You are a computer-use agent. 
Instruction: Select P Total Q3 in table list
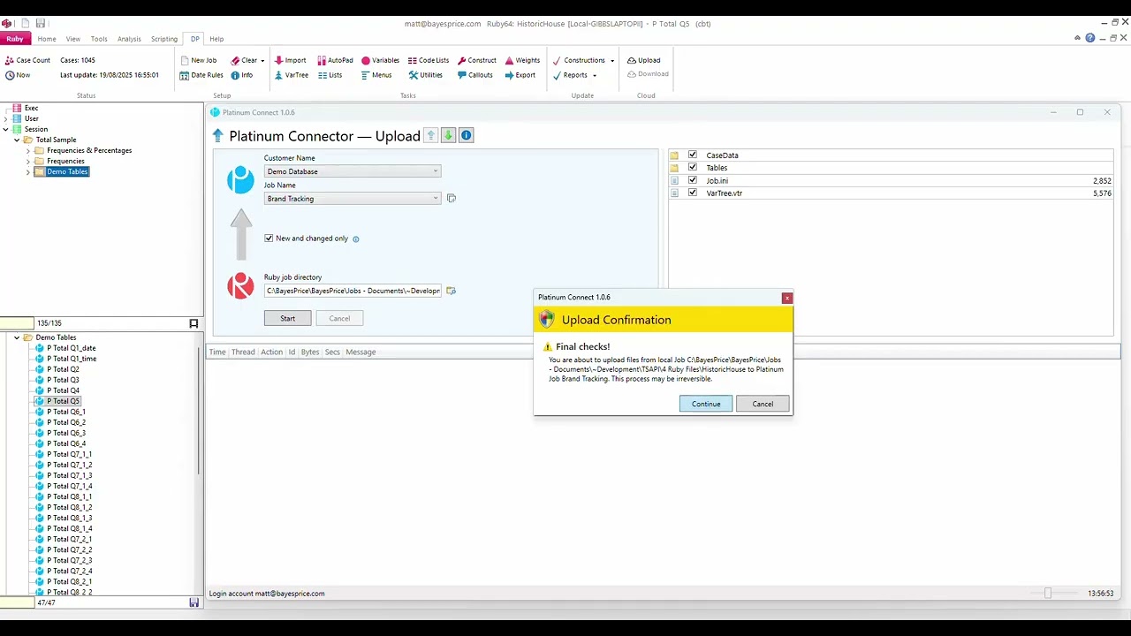tap(63, 380)
